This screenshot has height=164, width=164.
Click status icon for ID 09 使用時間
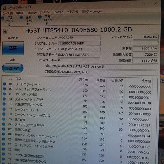4,119
